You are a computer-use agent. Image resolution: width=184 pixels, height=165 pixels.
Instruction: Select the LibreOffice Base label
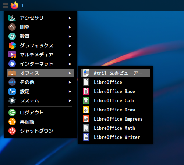click(114, 91)
